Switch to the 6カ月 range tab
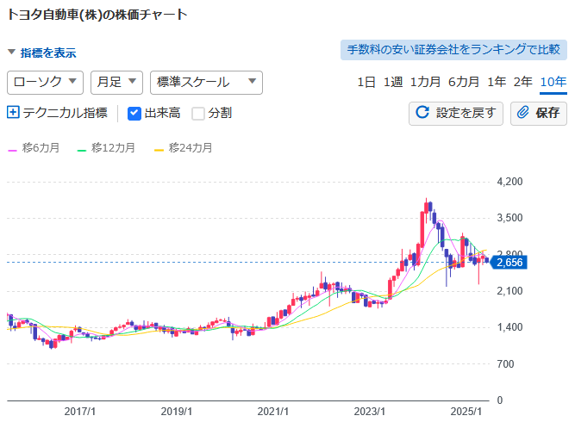The width and height of the screenshot is (575, 422). [x=464, y=82]
